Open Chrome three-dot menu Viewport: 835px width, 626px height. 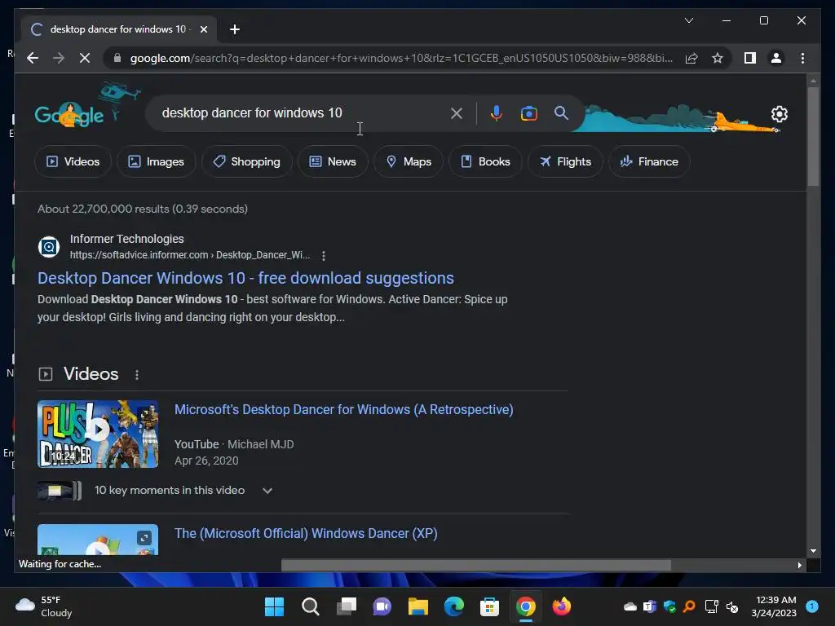802,58
